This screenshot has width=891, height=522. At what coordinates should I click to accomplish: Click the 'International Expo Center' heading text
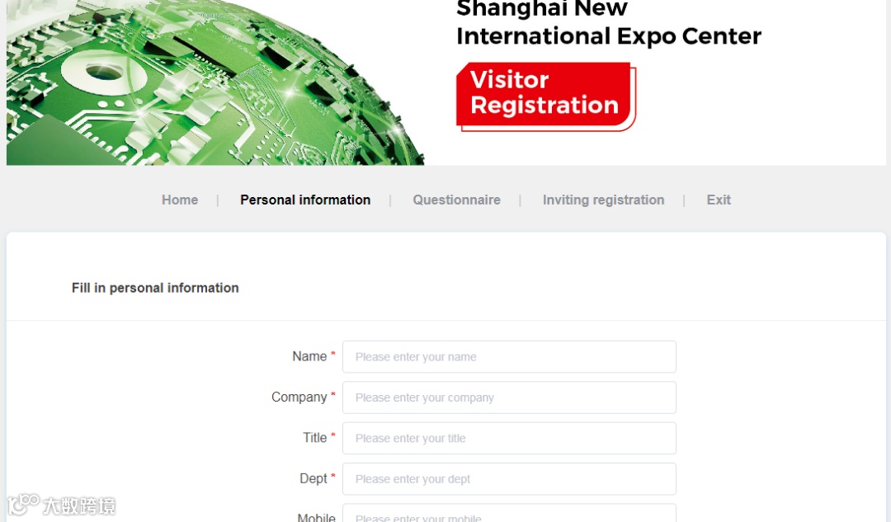click(x=609, y=35)
